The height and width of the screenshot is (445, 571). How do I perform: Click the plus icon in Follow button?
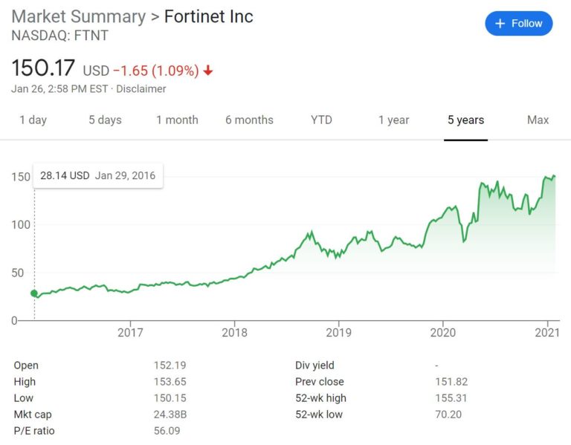pyautogui.click(x=500, y=24)
